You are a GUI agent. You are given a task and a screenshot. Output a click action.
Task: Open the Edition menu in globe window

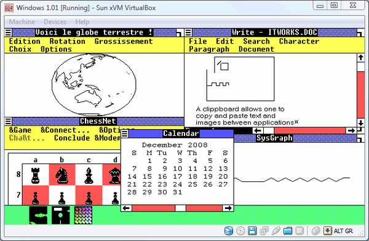[25, 41]
